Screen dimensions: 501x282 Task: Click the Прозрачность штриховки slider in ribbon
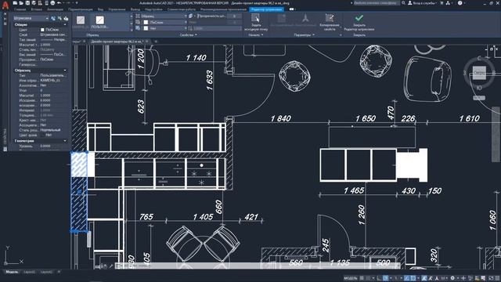coord(212,16)
